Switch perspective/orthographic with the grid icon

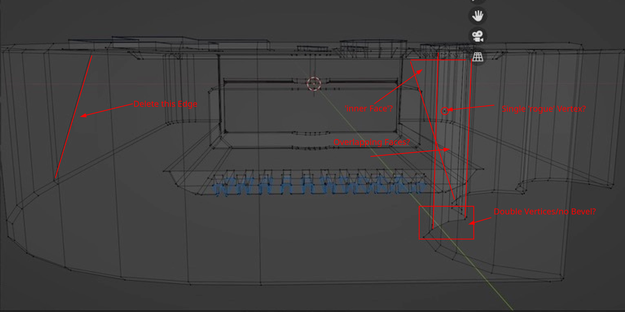click(478, 57)
